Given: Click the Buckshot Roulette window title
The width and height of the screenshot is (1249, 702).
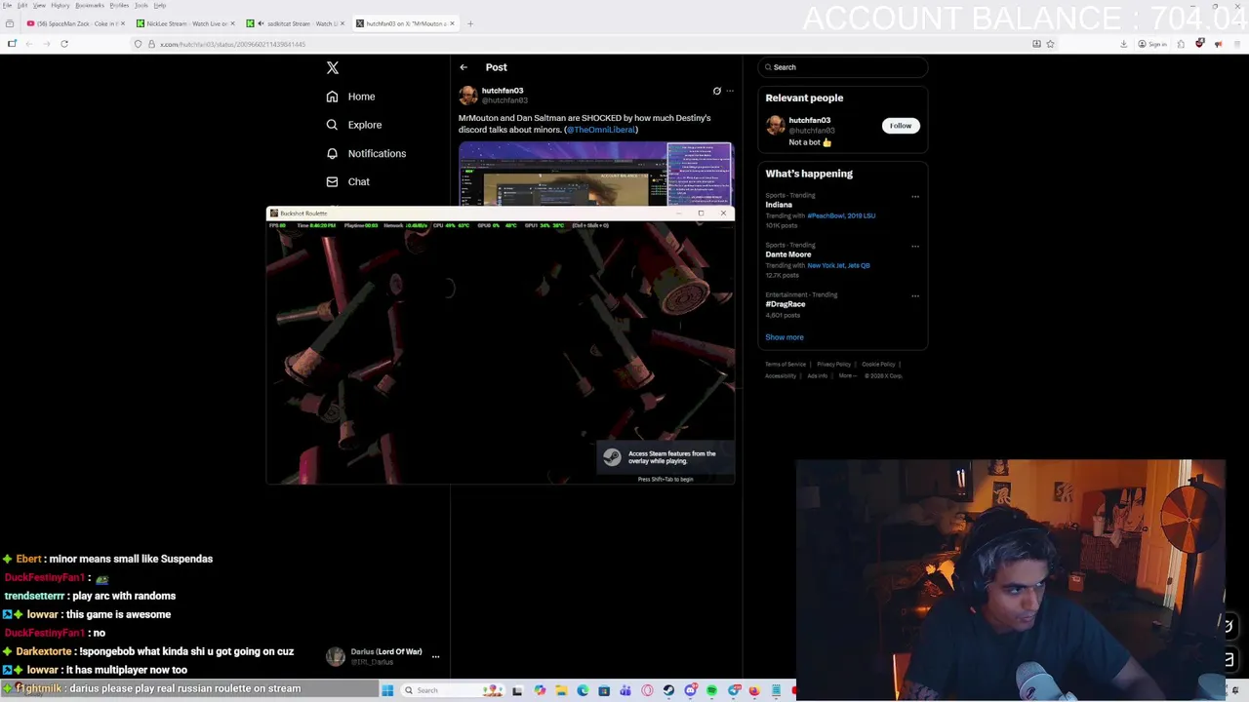Looking at the screenshot, I should coord(303,214).
